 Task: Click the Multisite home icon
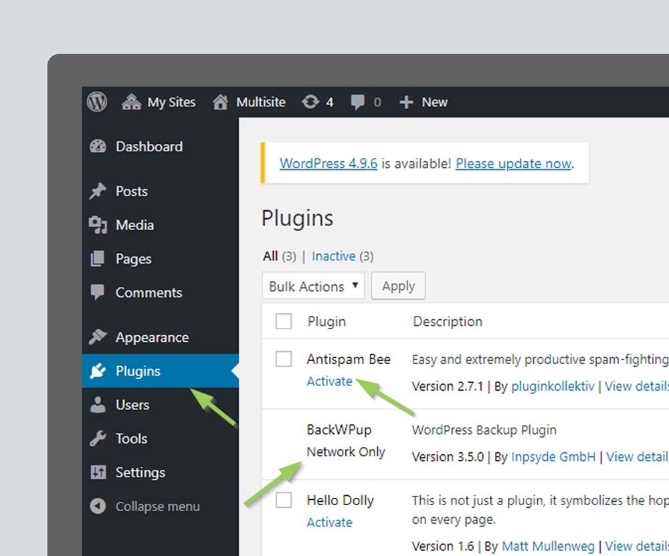(x=221, y=102)
